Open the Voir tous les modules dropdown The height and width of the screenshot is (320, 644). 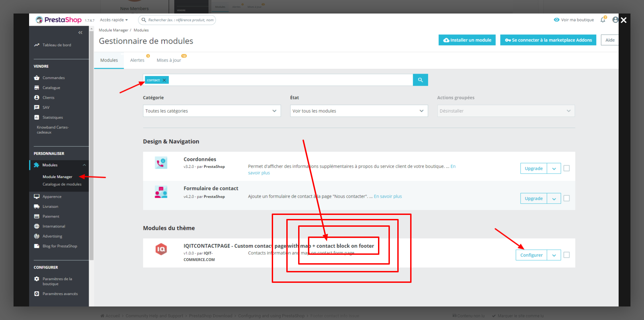(359, 111)
